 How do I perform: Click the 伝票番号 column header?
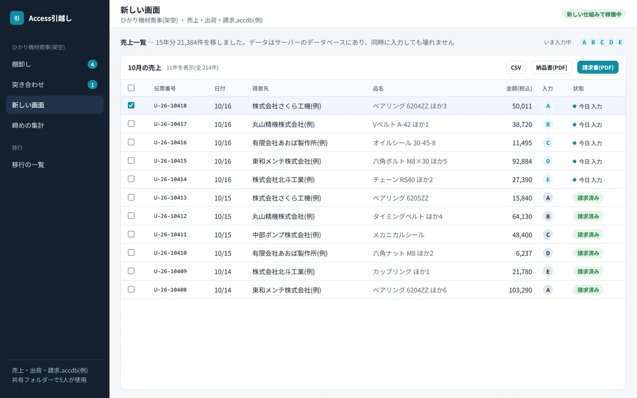pos(165,89)
